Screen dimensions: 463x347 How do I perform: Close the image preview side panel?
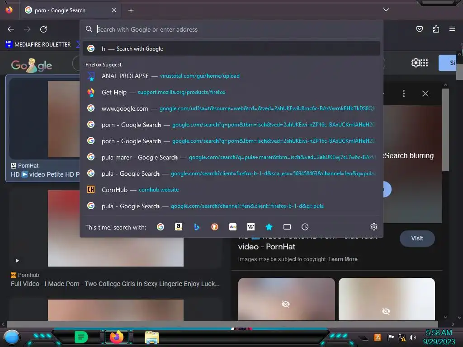click(425, 94)
